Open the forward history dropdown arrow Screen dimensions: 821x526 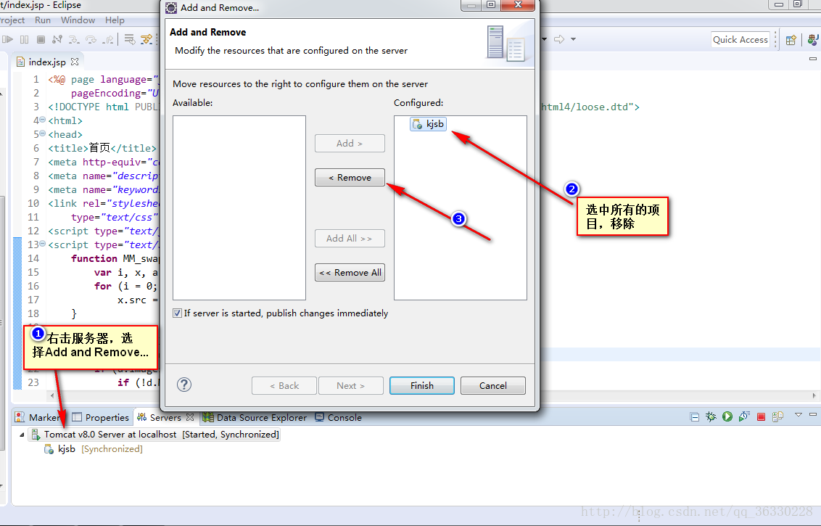point(573,39)
